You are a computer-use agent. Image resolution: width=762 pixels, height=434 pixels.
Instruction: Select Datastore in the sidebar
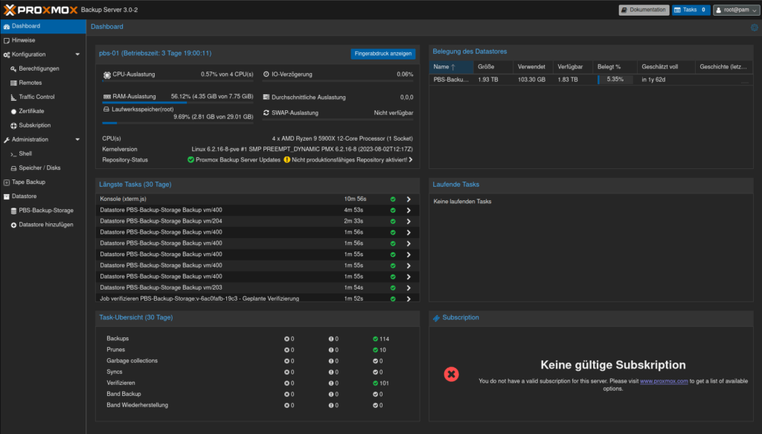(x=25, y=197)
